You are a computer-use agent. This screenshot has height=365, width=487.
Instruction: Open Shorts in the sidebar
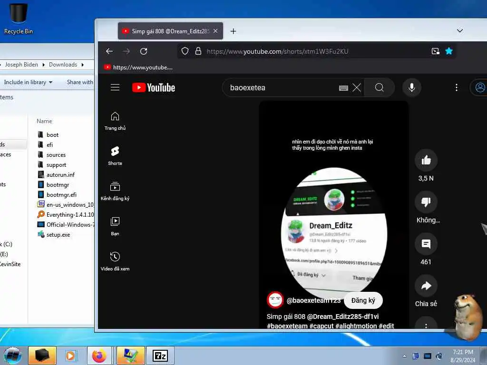click(x=115, y=156)
